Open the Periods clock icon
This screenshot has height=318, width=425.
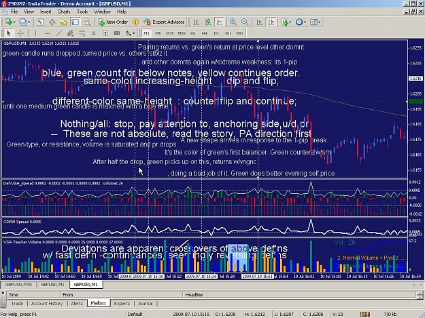pos(299,22)
